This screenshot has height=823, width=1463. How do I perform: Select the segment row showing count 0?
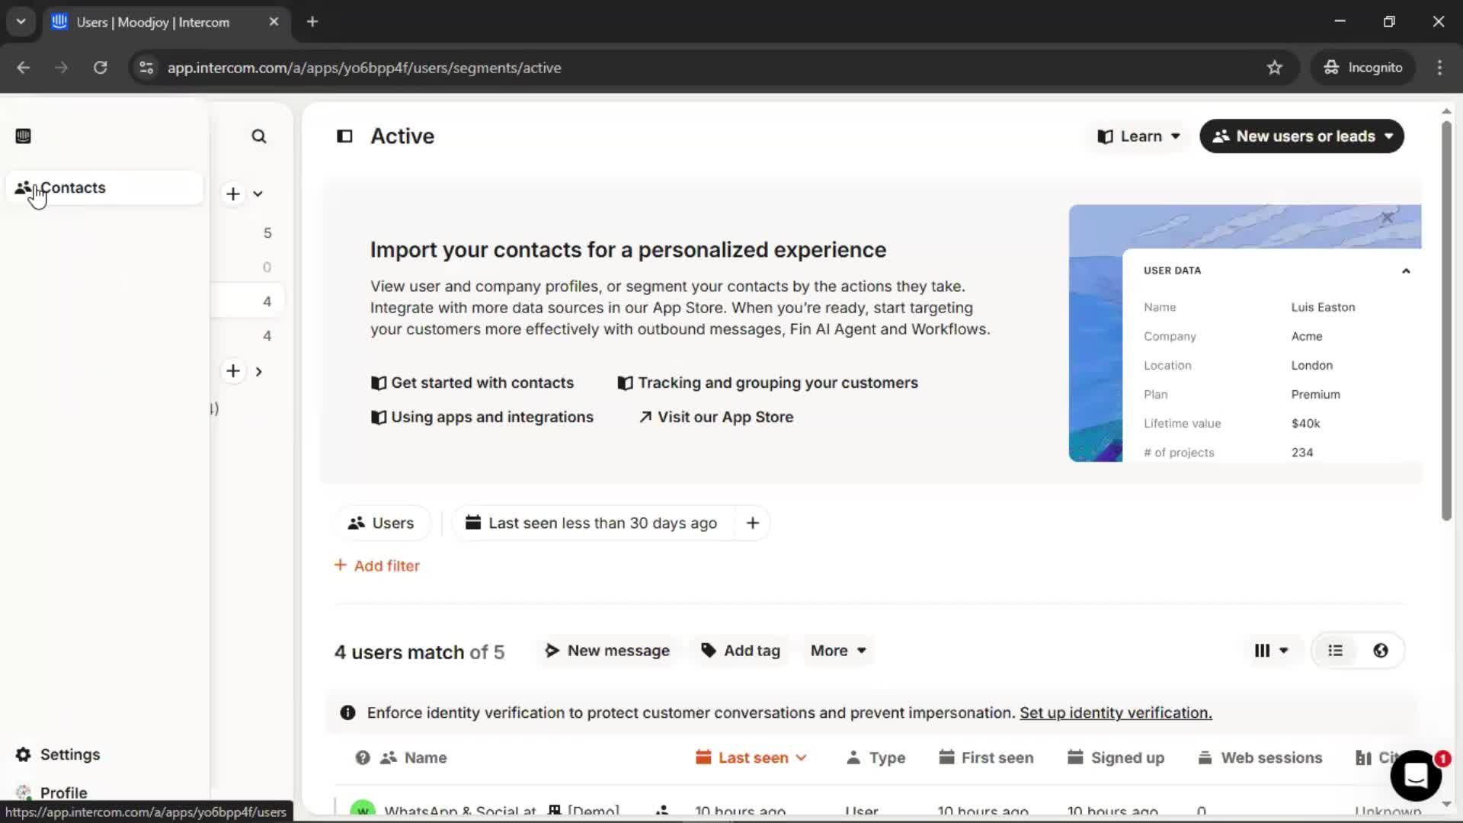(x=248, y=267)
